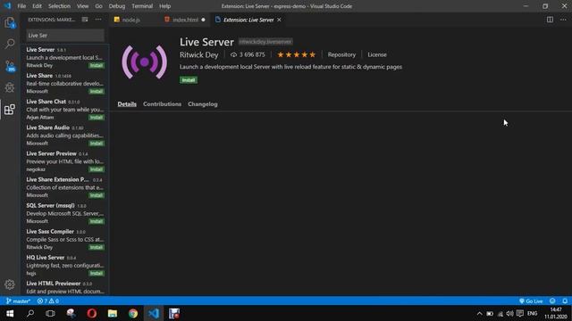The height and width of the screenshot is (321, 572).
Task: Open Task View on the taskbar
Action: [50, 313]
